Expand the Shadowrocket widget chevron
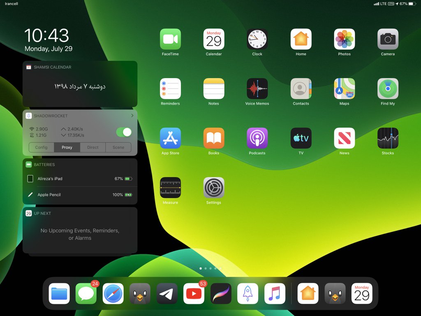The width and height of the screenshot is (421, 316). pyautogui.click(x=132, y=116)
